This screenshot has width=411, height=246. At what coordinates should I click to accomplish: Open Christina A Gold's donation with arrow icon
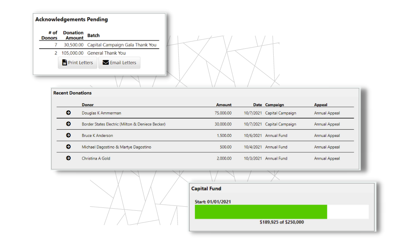pos(68,158)
